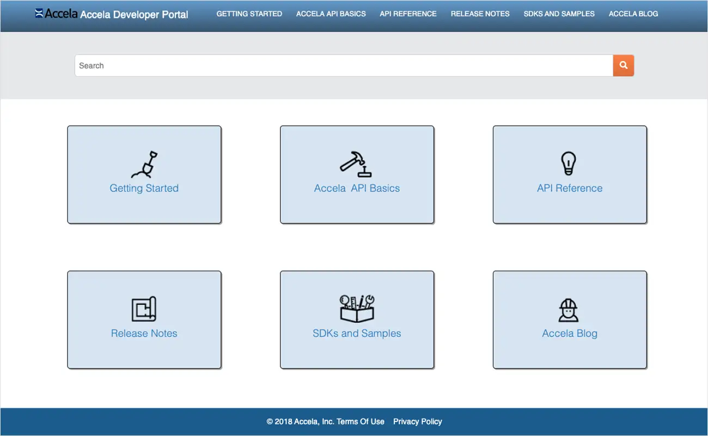
Task: Click the SDKs and Samples card link text
Action: tap(357, 333)
